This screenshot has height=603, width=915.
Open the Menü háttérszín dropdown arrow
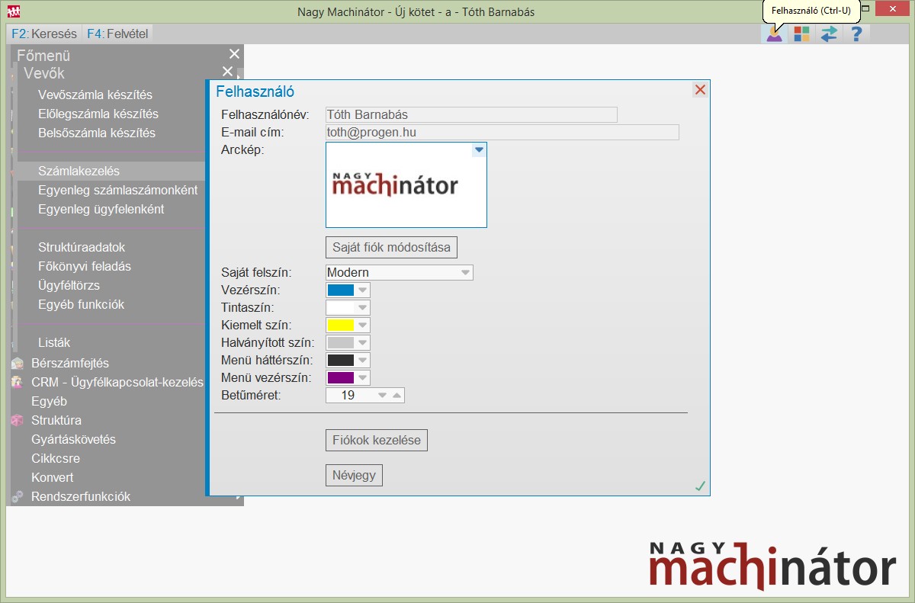[363, 361]
